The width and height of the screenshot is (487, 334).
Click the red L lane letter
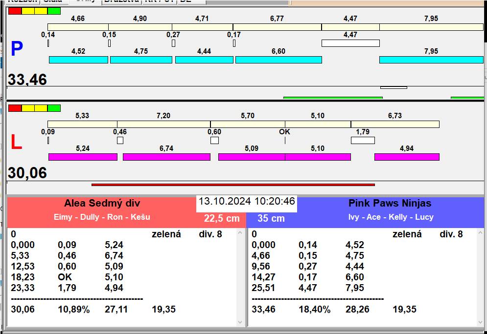click(x=16, y=142)
